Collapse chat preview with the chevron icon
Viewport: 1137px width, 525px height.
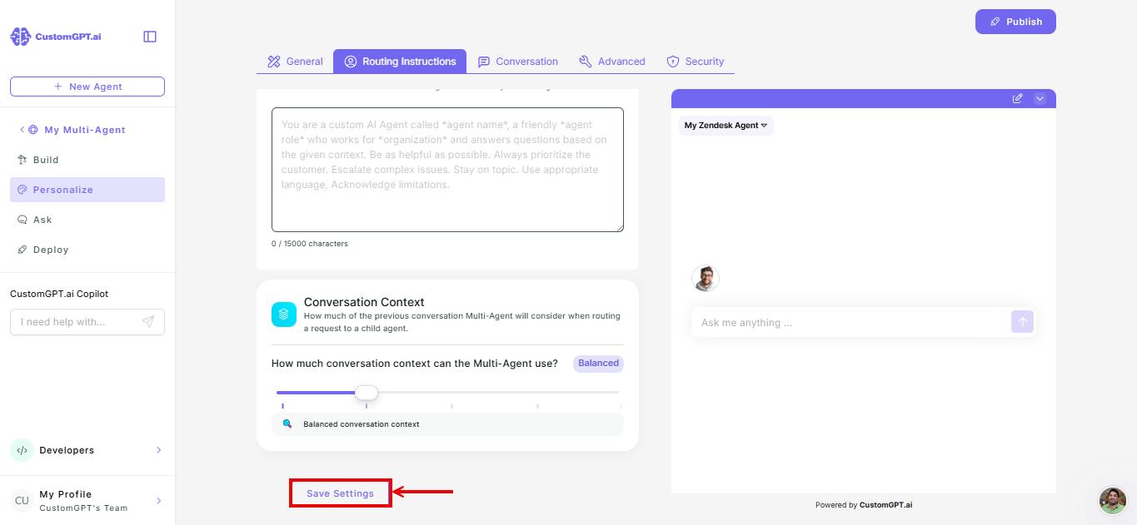1040,98
